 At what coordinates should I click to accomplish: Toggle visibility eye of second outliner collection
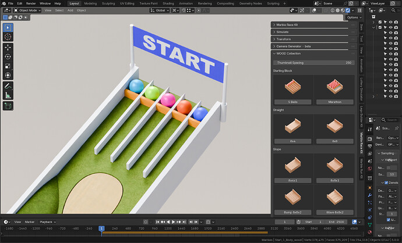(390, 27)
